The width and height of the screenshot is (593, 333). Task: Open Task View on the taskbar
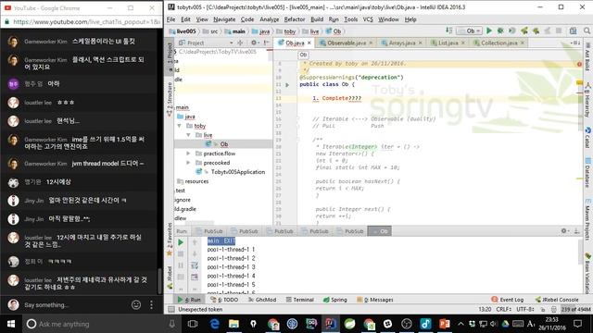193,324
